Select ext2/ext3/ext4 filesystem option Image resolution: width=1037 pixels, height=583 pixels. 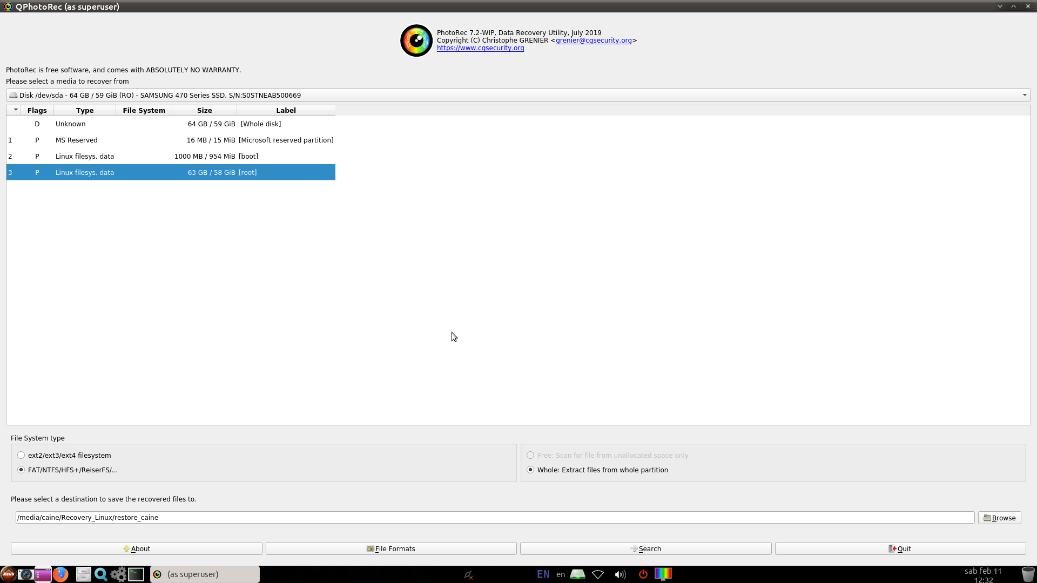point(22,455)
